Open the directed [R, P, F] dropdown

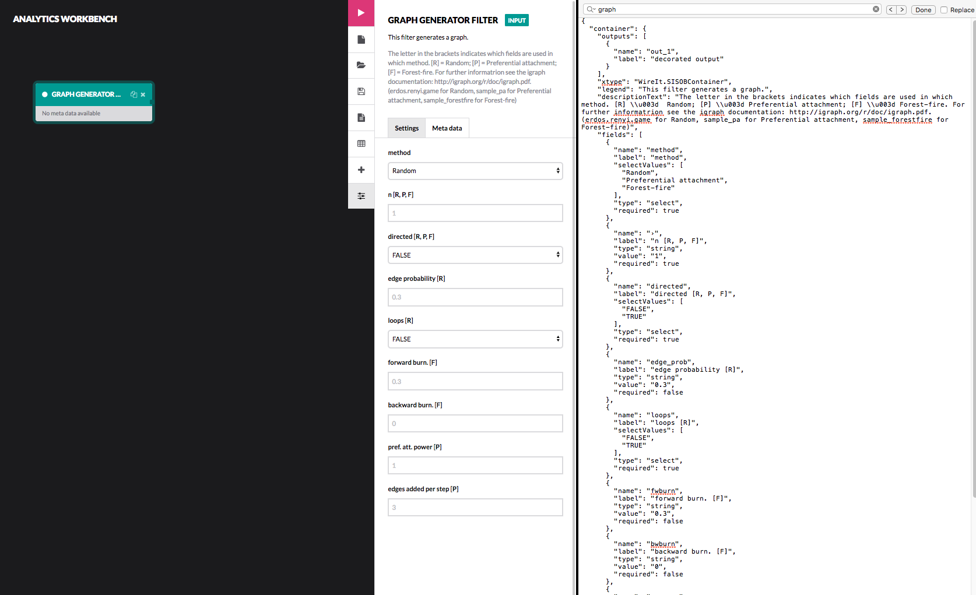475,255
